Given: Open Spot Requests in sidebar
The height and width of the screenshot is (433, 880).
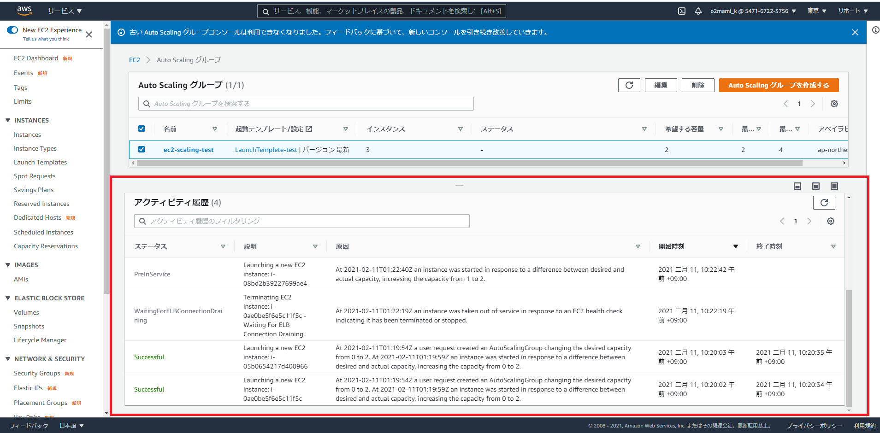Looking at the screenshot, I should click(35, 176).
